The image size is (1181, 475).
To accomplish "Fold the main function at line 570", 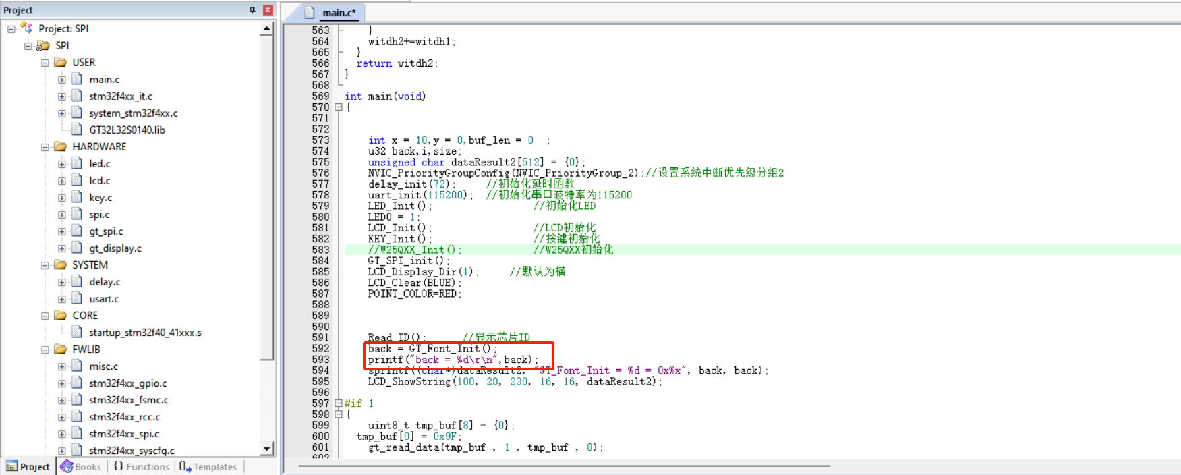I will [339, 107].
